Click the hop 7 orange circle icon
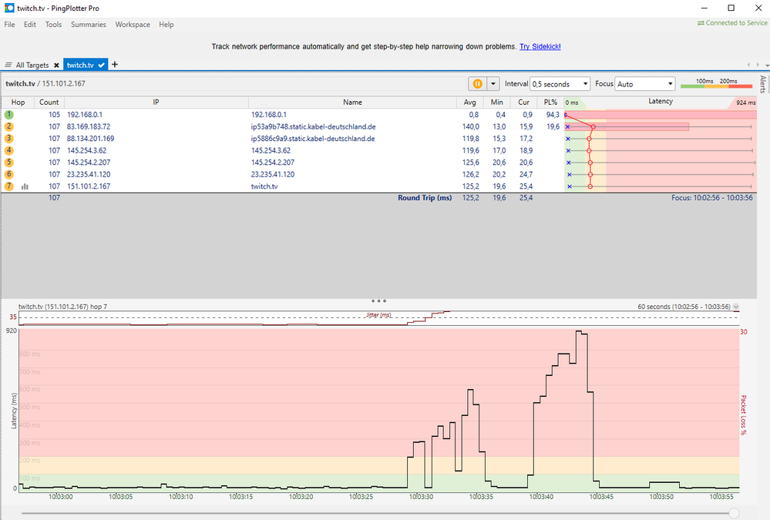This screenshot has height=520, width=770. [x=8, y=186]
